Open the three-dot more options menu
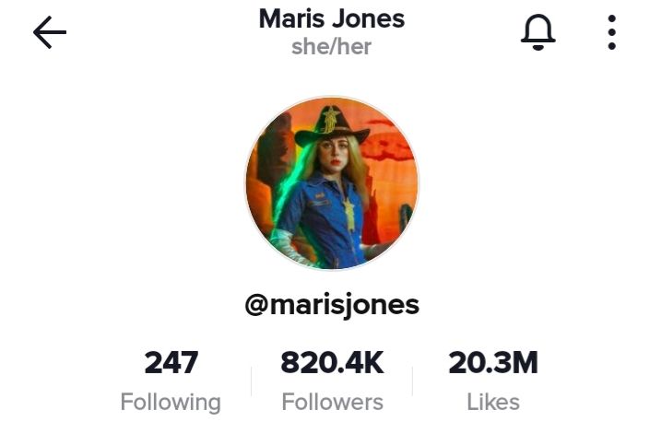The height and width of the screenshot is (422, 662). coord(612,32)
